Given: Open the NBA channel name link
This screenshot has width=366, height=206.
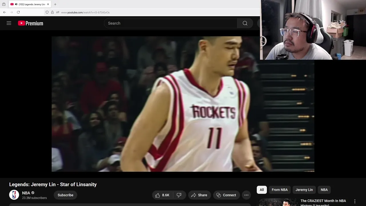Looking at the screenshot, I should [x=26, y=193].
